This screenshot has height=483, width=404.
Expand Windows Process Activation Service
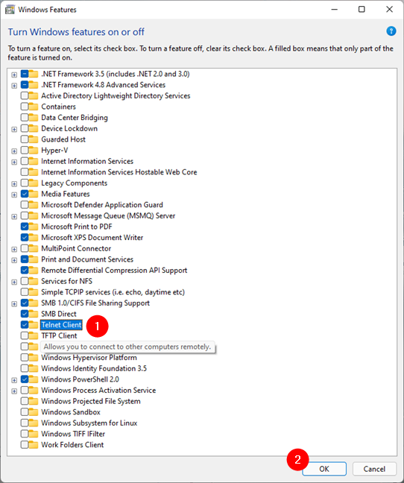point(14,391)
